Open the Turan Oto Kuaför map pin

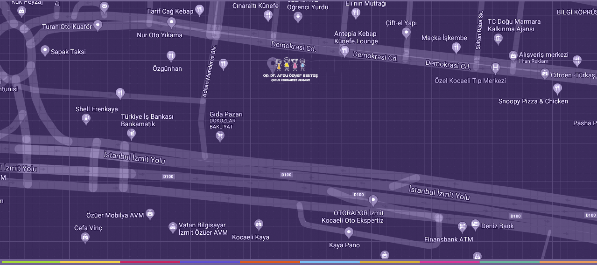coord(98,26)
